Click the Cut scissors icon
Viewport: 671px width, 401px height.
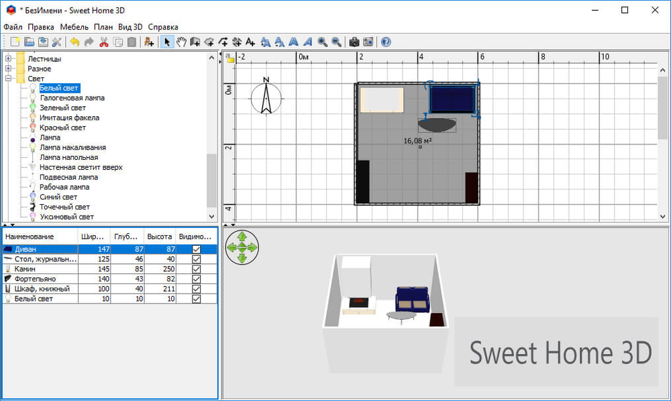(x=103, y=42)
